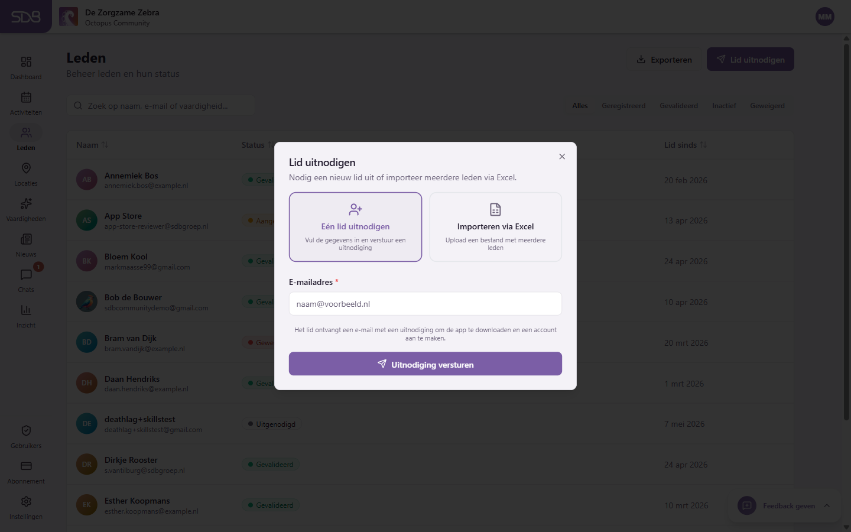
Task: Switch to the Gevalideerd filter tab
Action: click(678, 106)
